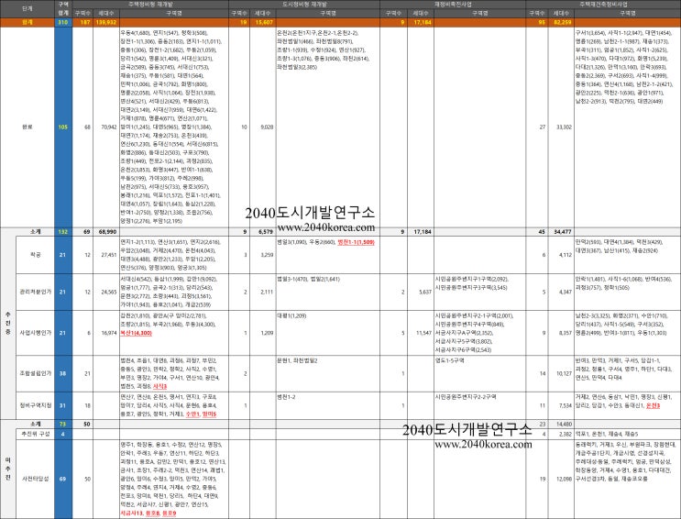
Task: Click the cell showing 5,637
Action: [421, 292]
